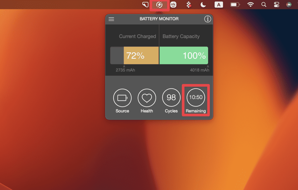
Task: Click the '4018 mAh' value
Action: 200,70
